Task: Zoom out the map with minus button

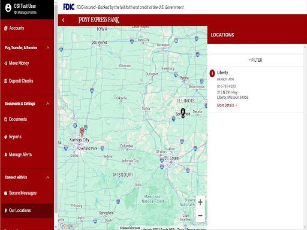Action: click(x=200, y=216)
